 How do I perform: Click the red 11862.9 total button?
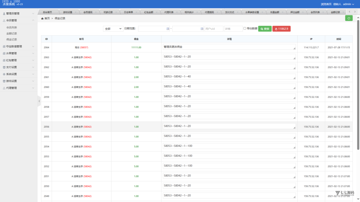[x=282, y=29]
